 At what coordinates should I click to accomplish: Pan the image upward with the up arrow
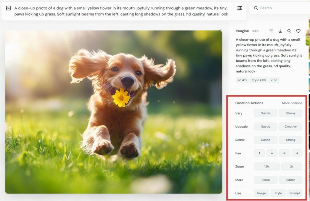259,153
